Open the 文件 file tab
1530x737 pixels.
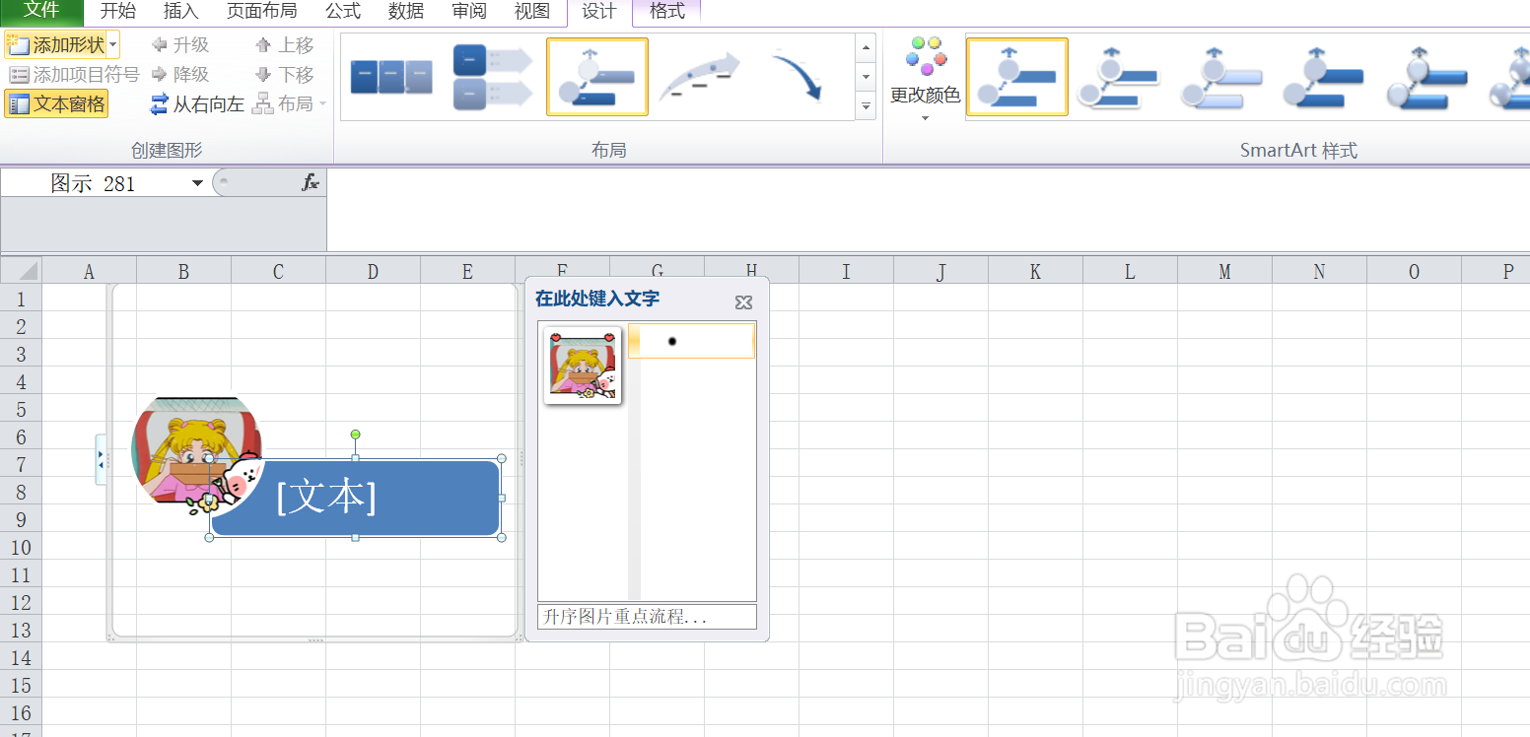point(41,11)
